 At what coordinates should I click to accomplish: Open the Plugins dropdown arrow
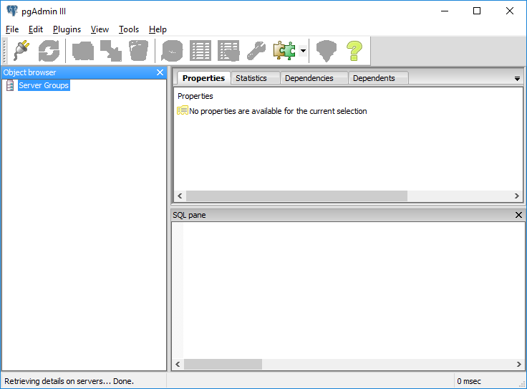pos(303,51)
